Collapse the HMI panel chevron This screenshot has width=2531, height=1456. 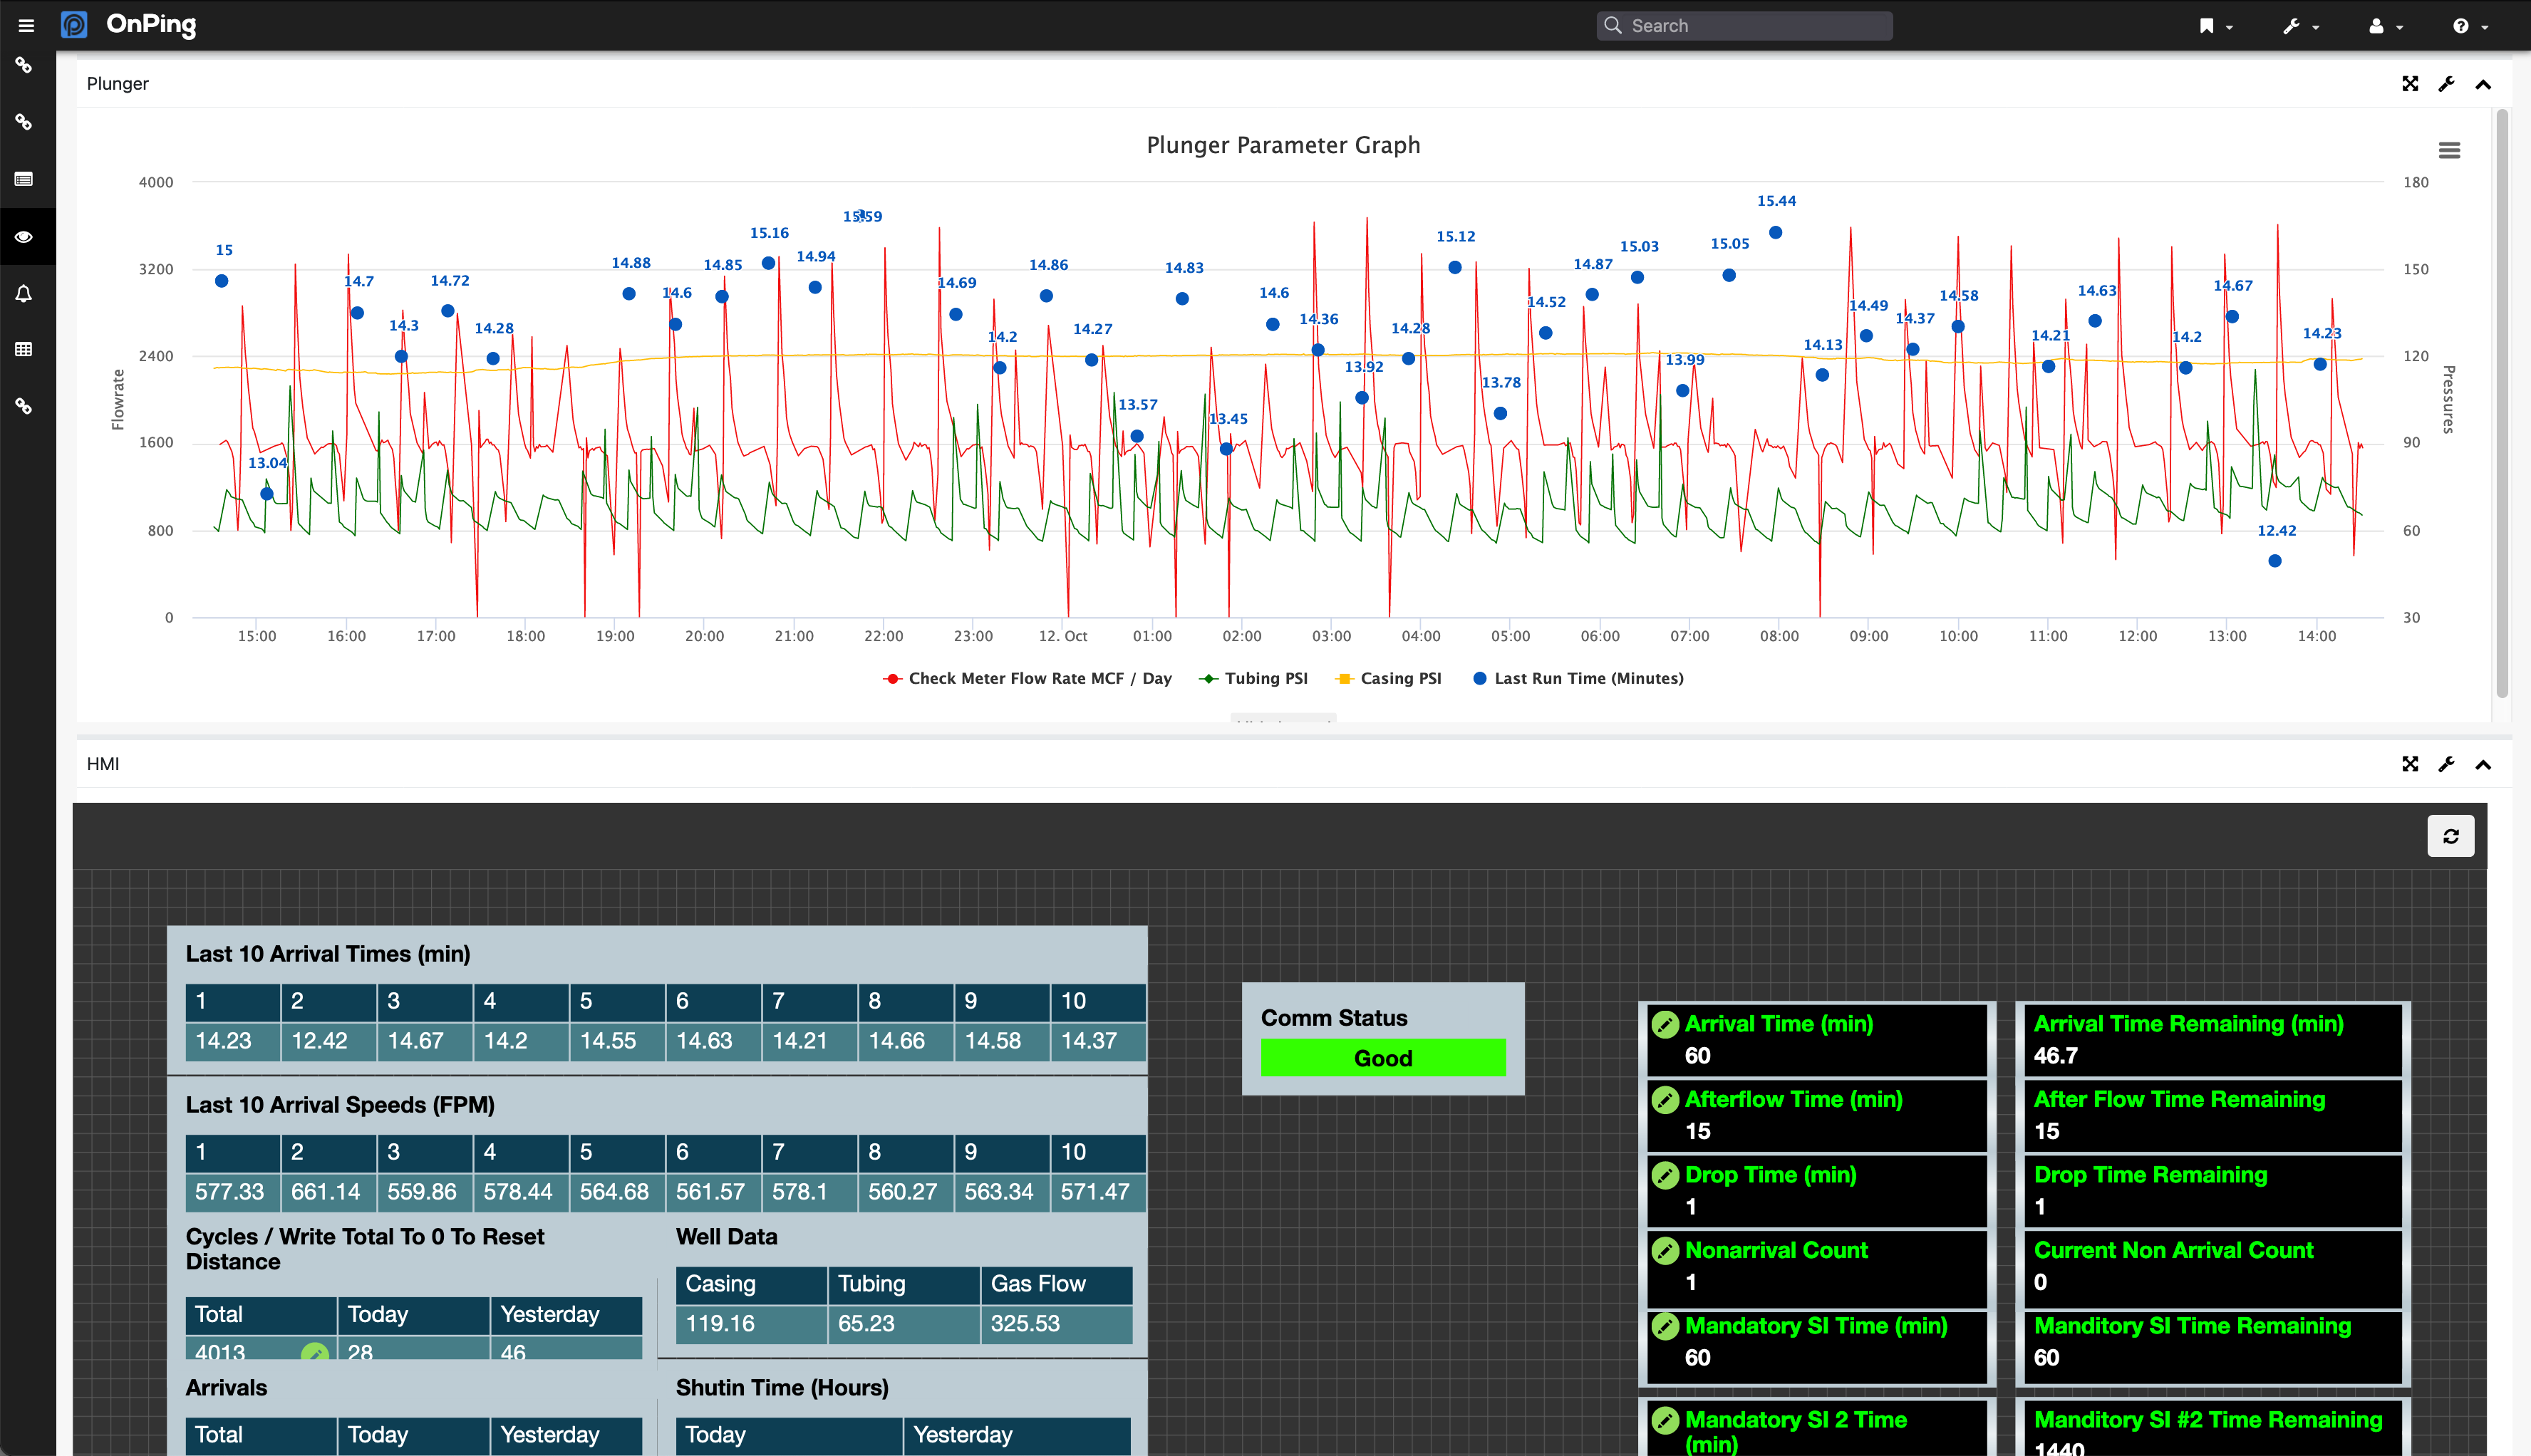click(x=2483, y=764)
